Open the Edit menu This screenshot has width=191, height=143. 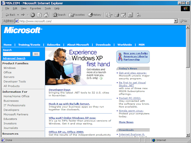click(15, 9)
